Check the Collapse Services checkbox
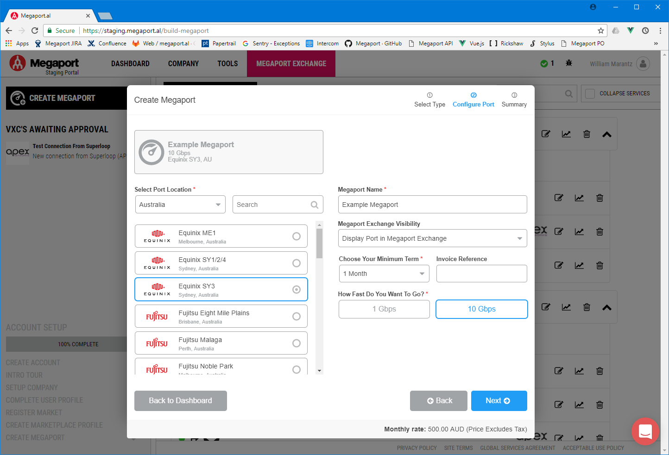 click(x=590, y=93)
